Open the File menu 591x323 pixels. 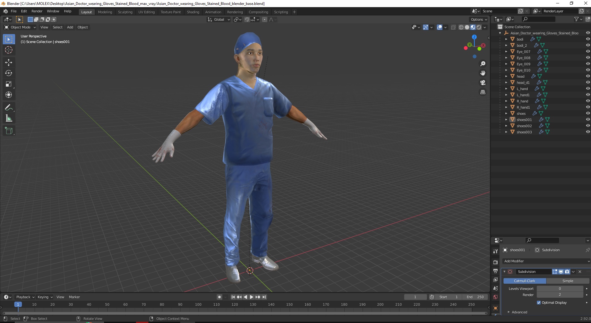point(14,11)
